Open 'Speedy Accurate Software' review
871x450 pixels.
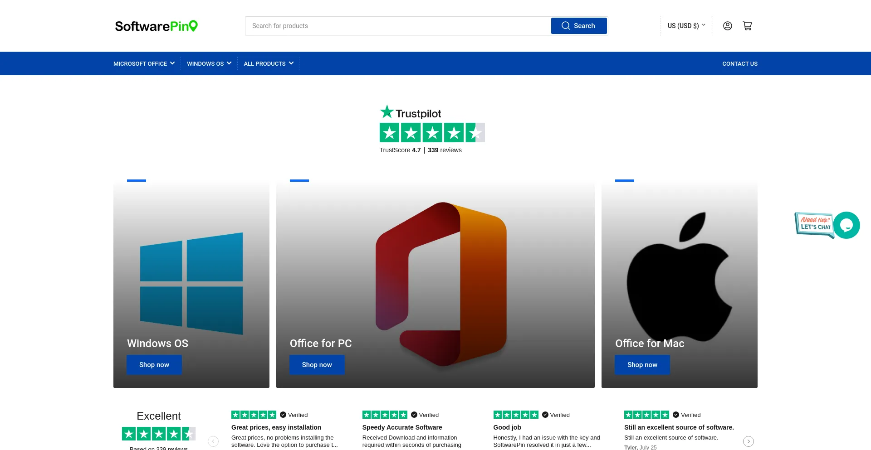coord(402,427)
